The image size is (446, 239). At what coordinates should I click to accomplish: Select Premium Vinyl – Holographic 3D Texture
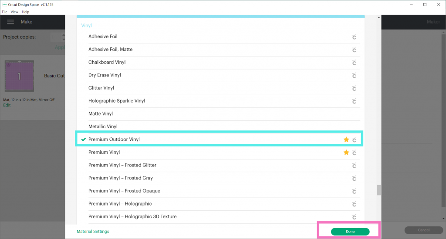pos(132,216)
